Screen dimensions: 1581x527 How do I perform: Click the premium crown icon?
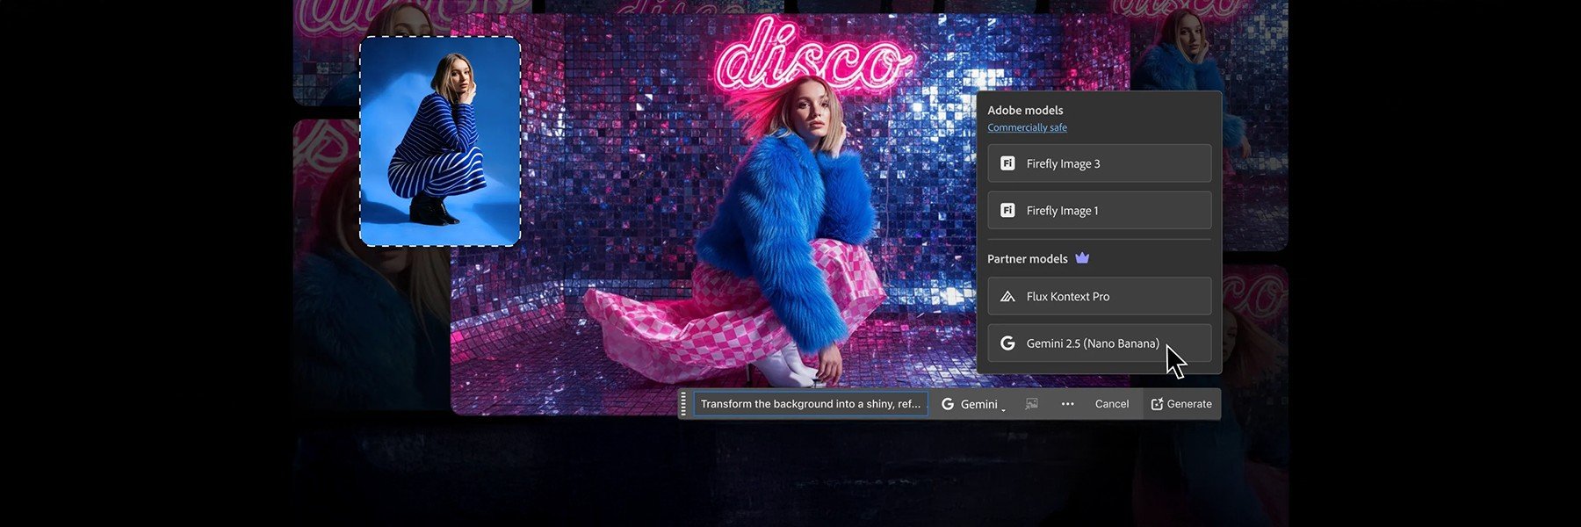[x=1082, y=258]
